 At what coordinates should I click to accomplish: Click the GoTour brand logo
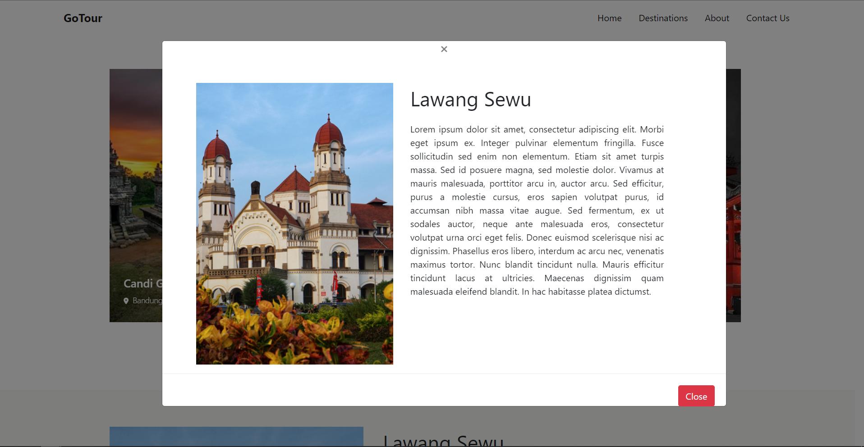pyautogui.click(x=83, y=18)
